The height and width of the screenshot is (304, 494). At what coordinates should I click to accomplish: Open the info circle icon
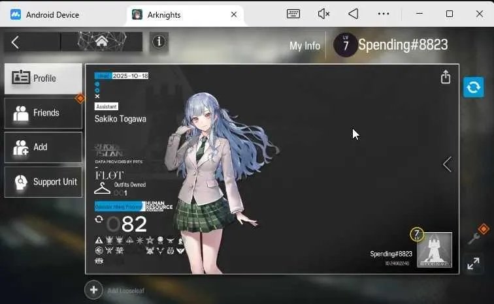coord(159,42)
